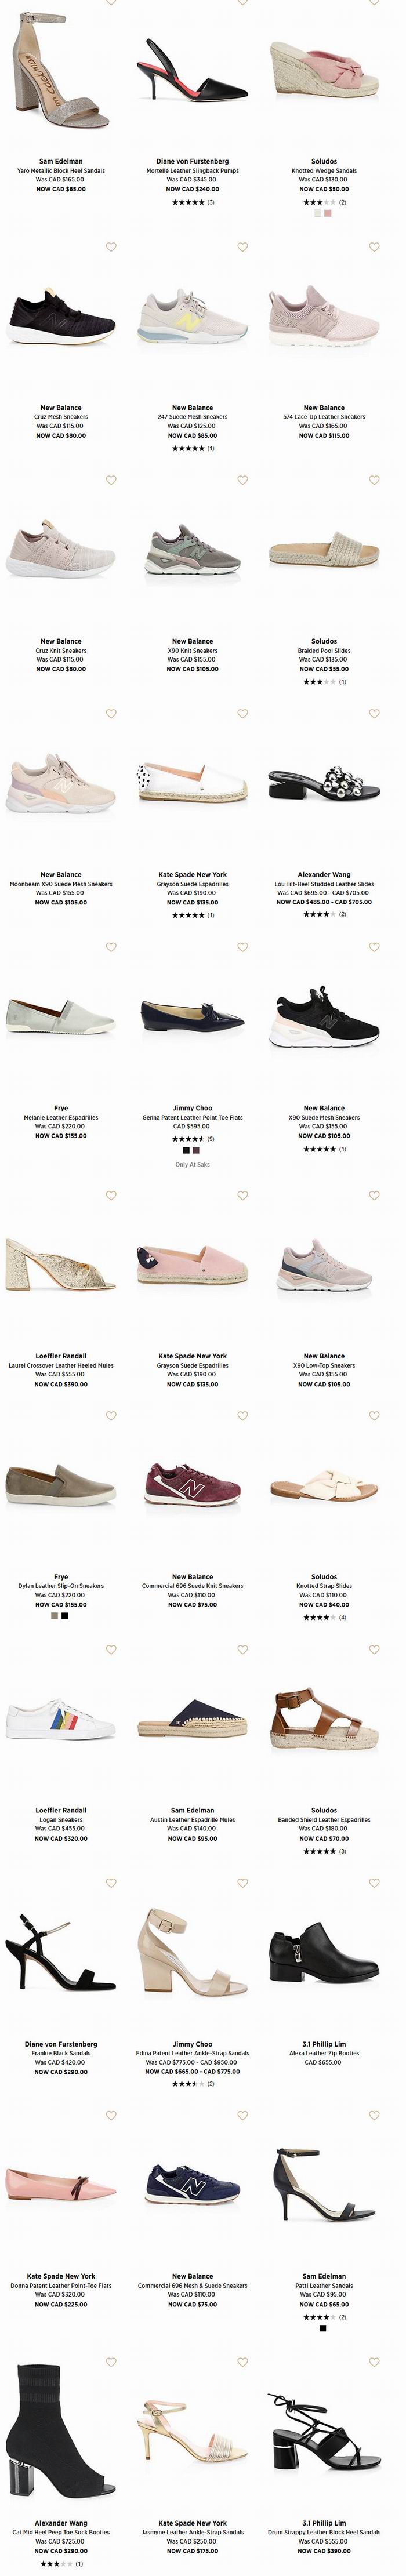This screenshot has height=2576, width=406.
Task: Favorite the Loeffler Randall Logan Sneakers
Action: click(x=111, y=1649)
